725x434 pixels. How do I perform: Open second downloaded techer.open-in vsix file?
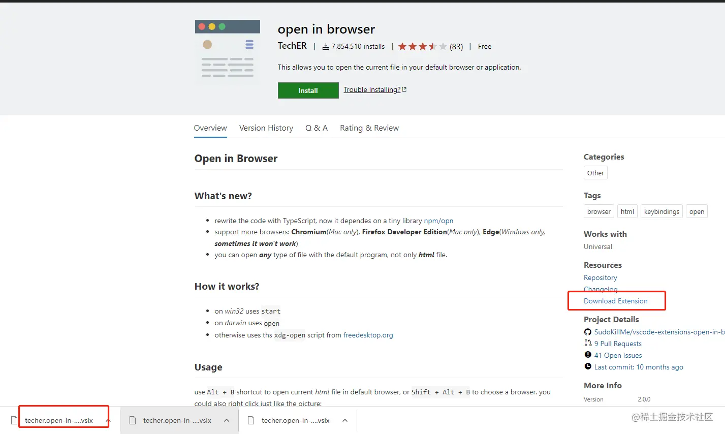coord(177,420)
